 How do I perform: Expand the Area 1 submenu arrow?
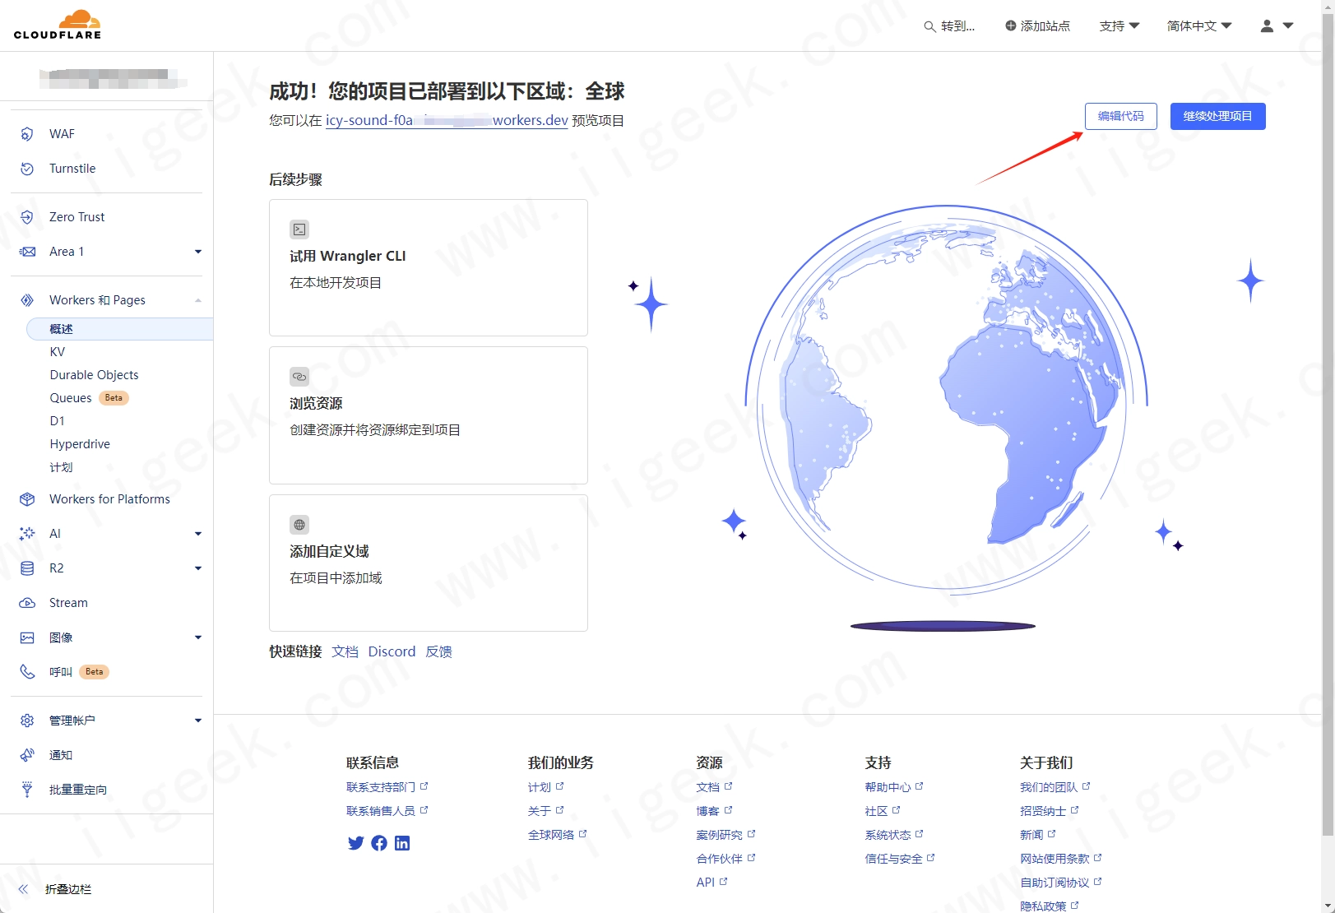coord(198,252)
